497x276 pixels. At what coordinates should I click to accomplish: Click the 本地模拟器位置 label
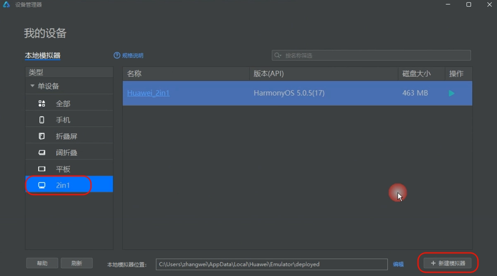click(127, 264)
